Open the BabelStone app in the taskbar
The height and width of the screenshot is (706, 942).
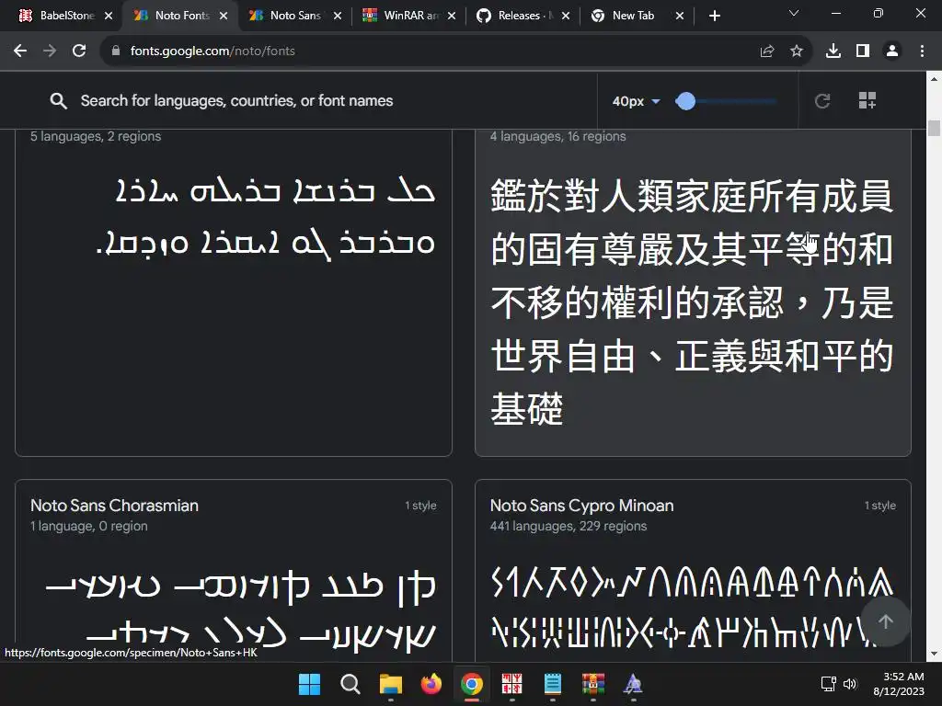coord(511,684)
